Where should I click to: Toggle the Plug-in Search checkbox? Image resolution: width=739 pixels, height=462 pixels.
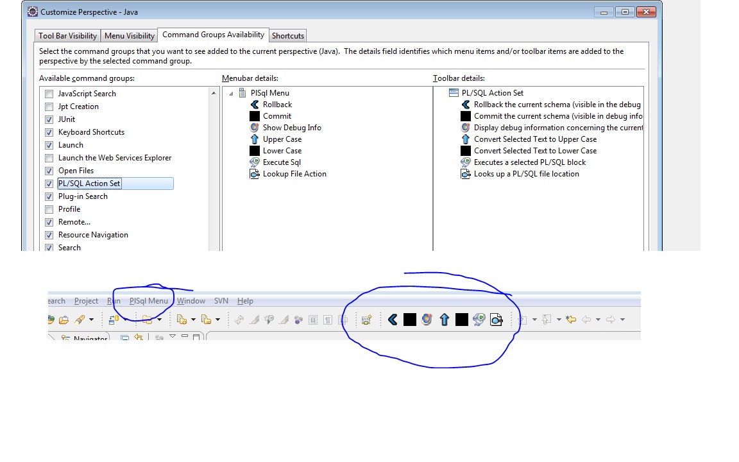pyautogui.click(x=49, y=196)
